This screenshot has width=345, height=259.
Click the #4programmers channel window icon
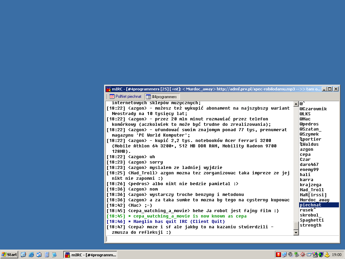click(149, 97)
